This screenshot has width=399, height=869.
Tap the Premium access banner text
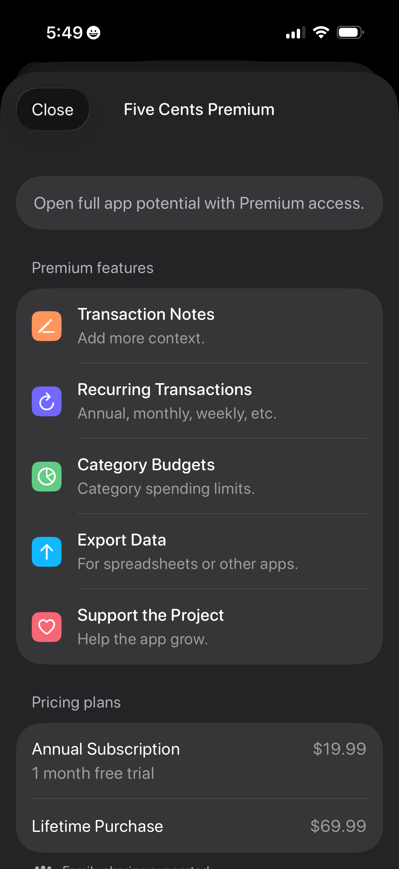coord(199,203)
